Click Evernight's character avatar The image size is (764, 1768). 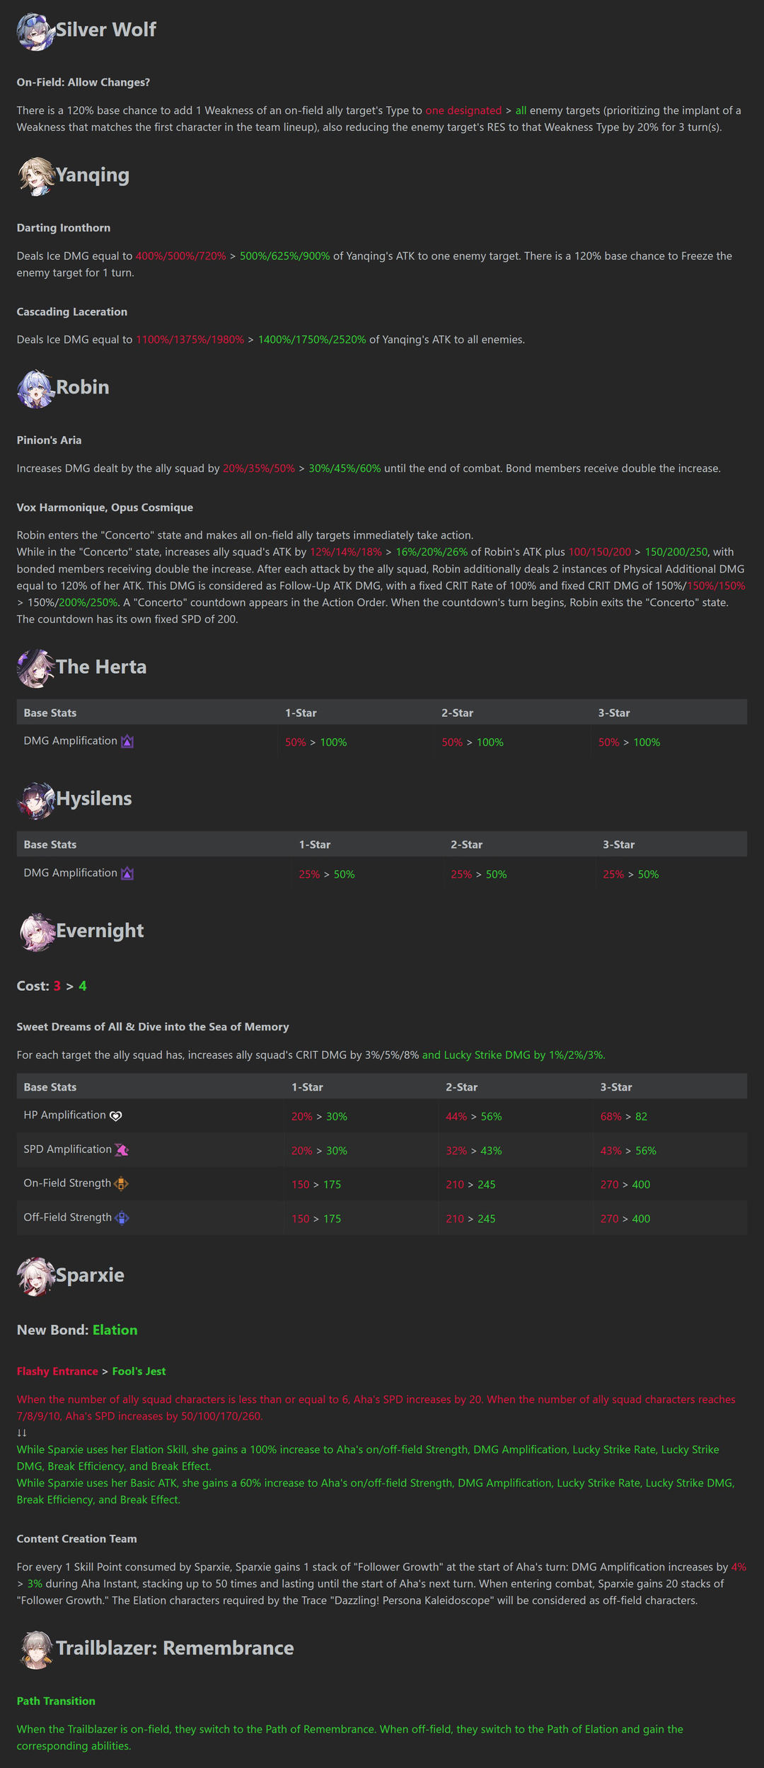tap(37, 932)
